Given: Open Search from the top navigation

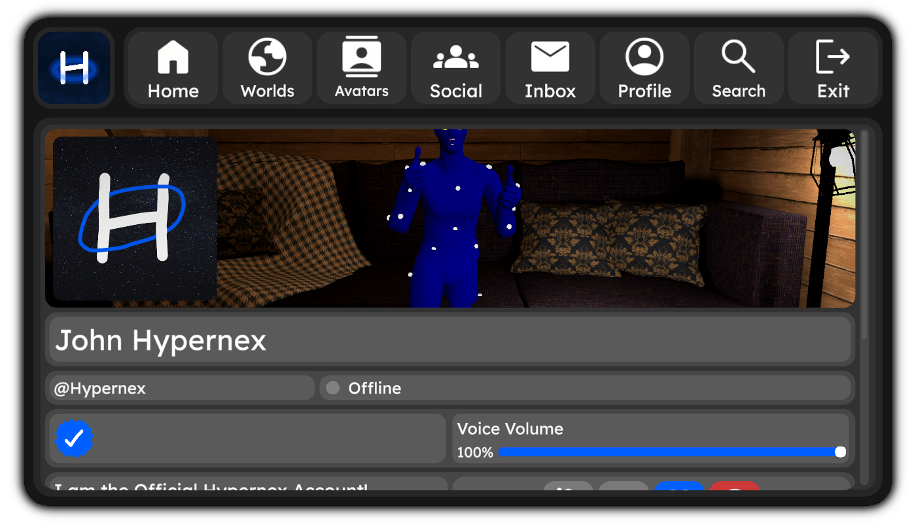Looking at the screenshot, I should (738, 69).
